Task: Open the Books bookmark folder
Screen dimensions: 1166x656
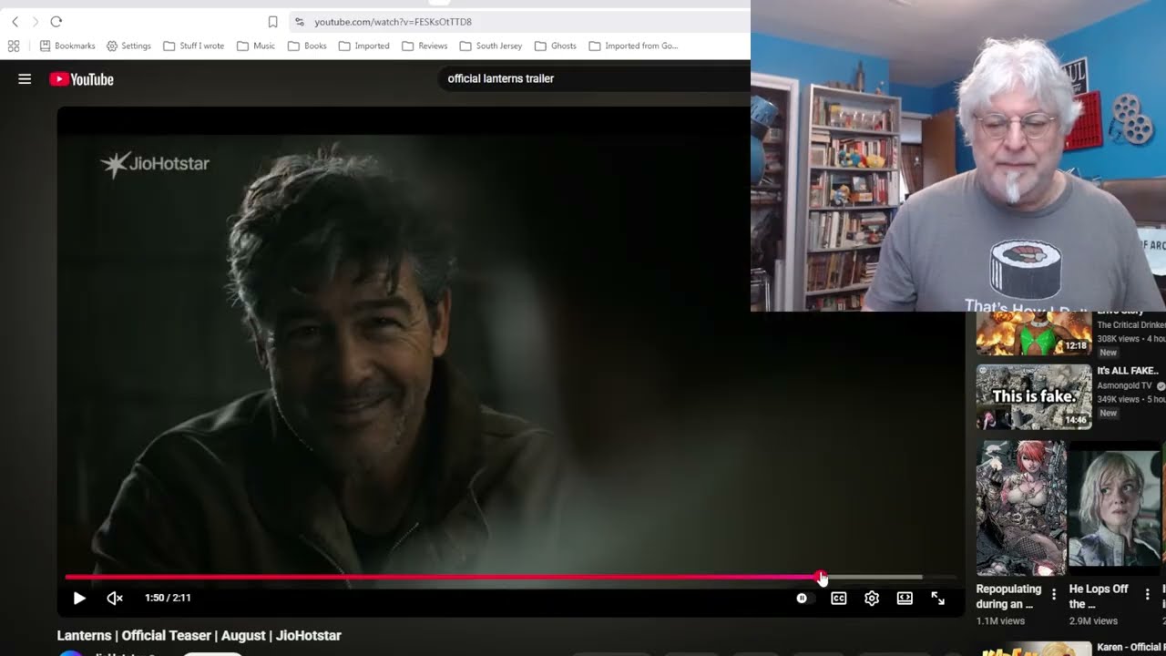Action: tap(307, 46)
